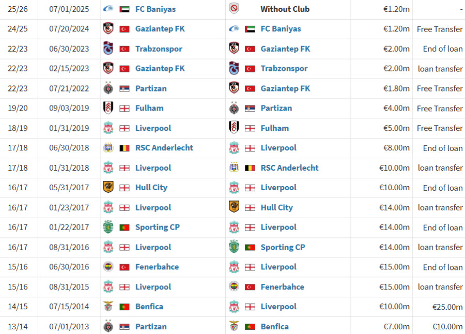Click the FC Baniyas crest in 25/26 row
Viewport: 465px width, 334px height.
point(109,9)
